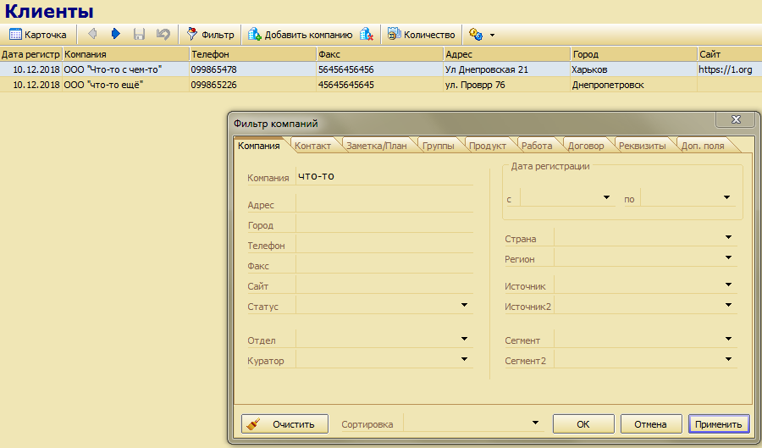Open the settings dropdown arrow in toolbar
Screen dimensions: 762x448
[x=492, y=36]
